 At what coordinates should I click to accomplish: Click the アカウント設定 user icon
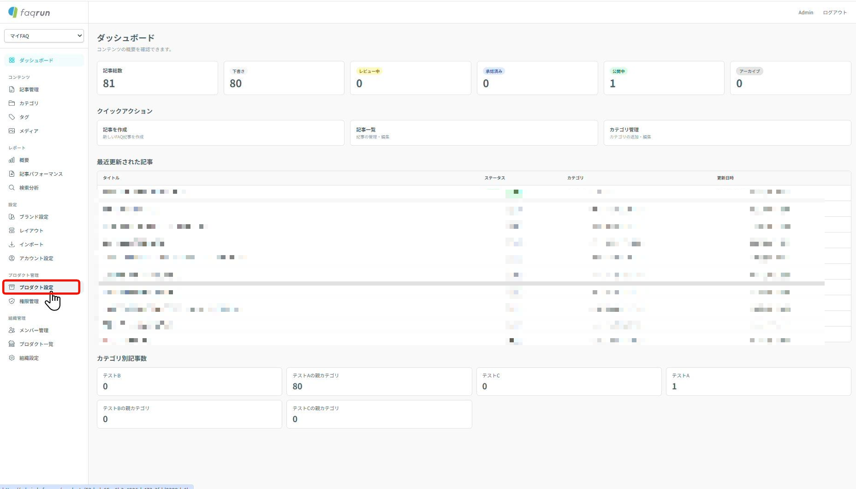click(x=12, y=258)
